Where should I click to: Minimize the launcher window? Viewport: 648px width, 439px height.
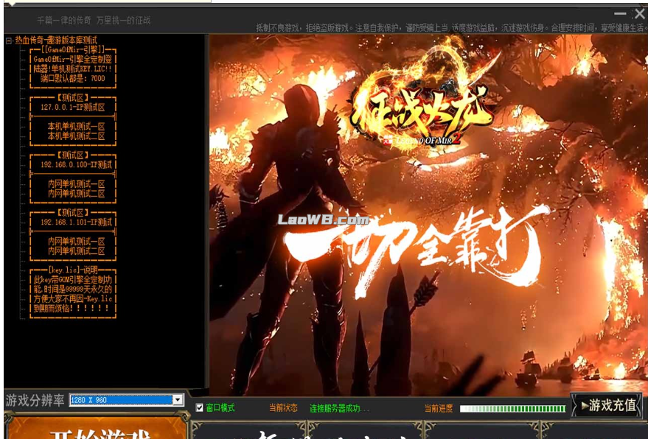coord(620,14)
